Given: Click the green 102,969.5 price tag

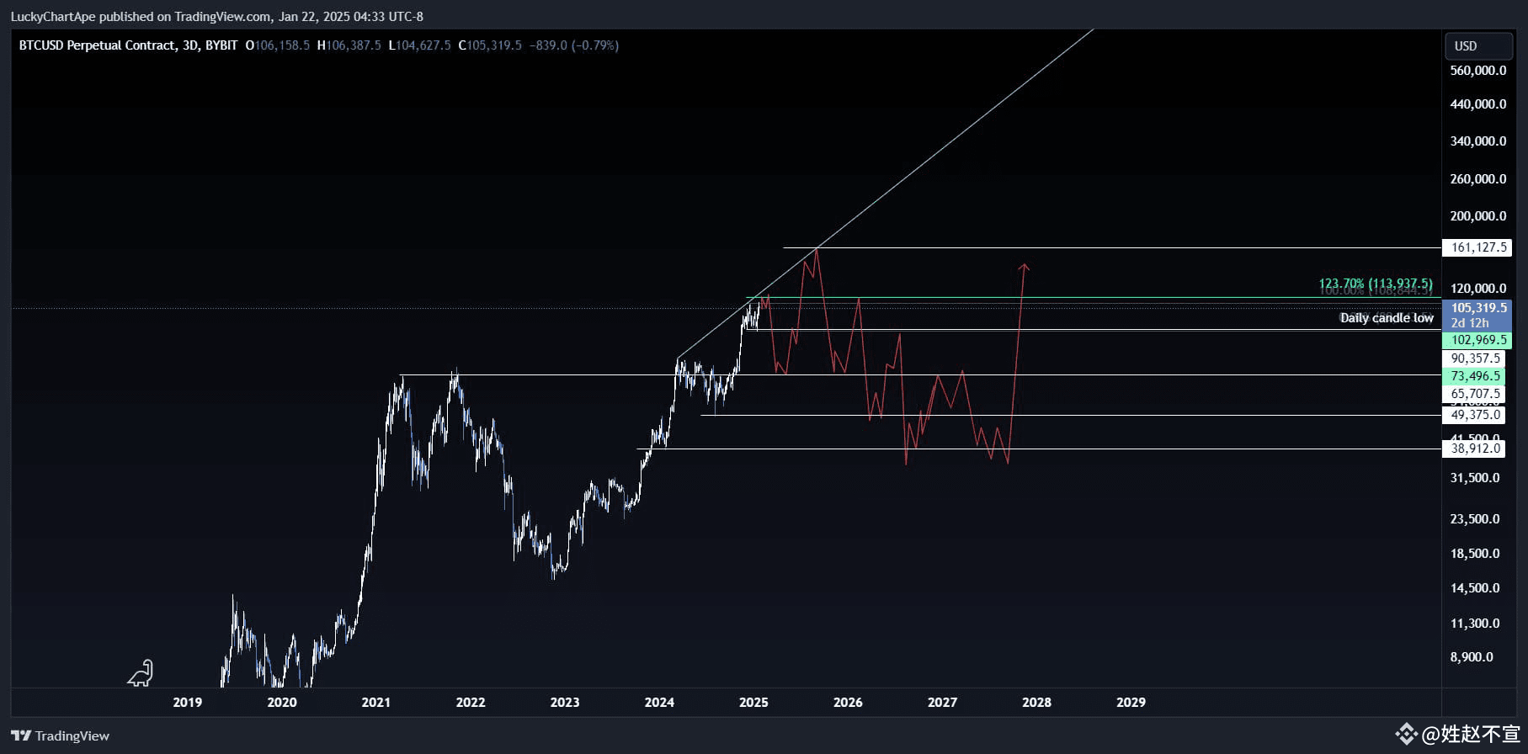Looking at the screenshot, I should tap(1477, 340).
